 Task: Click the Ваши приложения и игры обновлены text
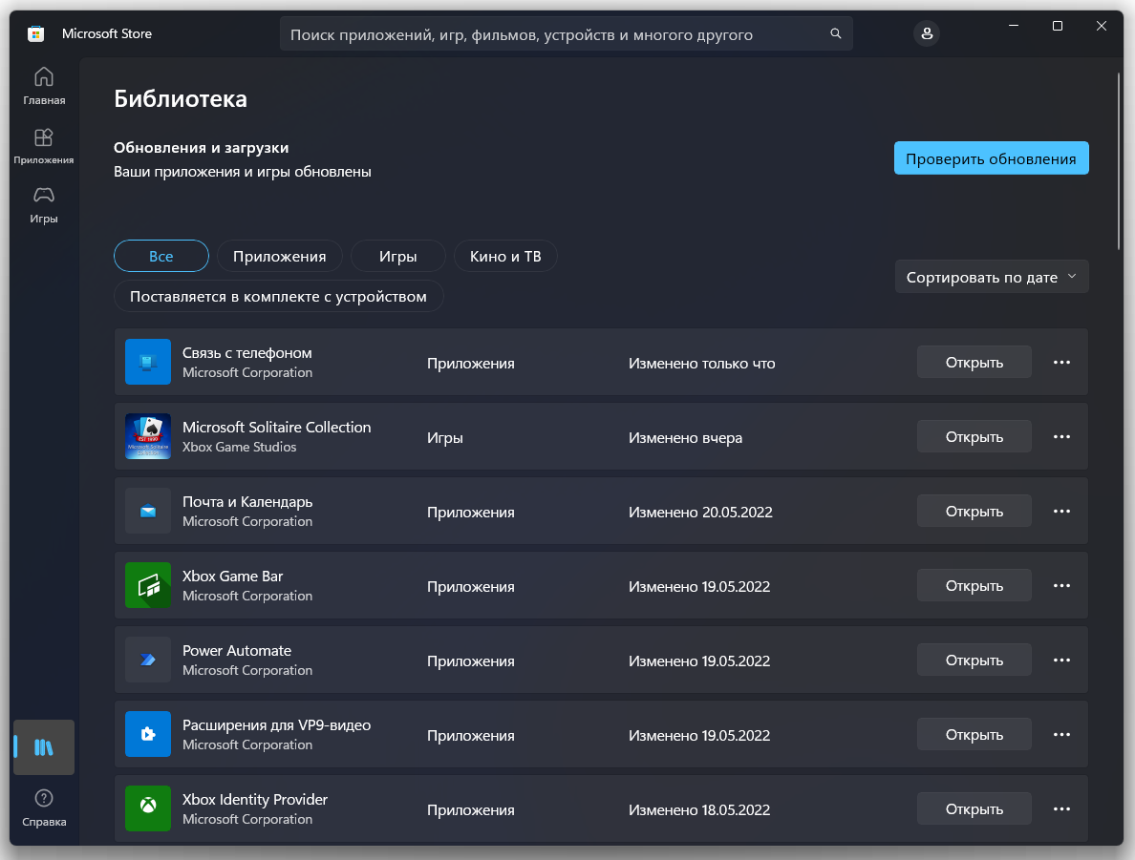(243, 172)
